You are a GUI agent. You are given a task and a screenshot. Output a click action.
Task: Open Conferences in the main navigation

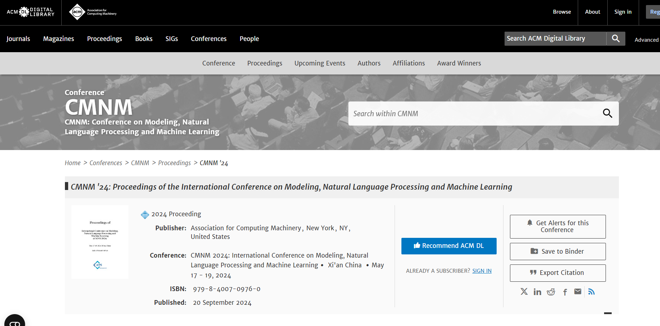click(209, 39)
